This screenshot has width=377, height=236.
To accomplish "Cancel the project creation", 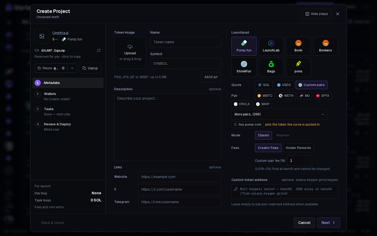I will pyautogui.click(x=304, y=223).
